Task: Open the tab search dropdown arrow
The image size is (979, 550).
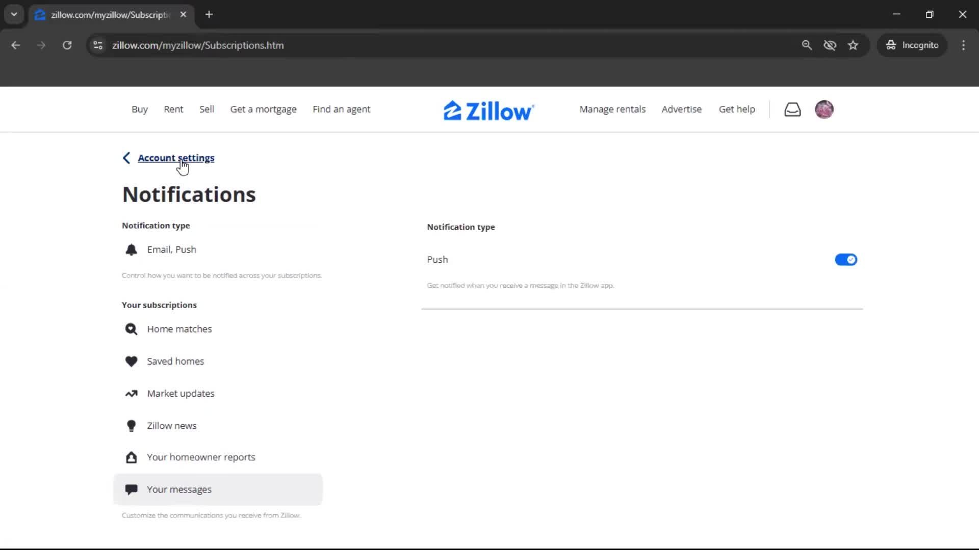Action: click(x=14, y=14)
